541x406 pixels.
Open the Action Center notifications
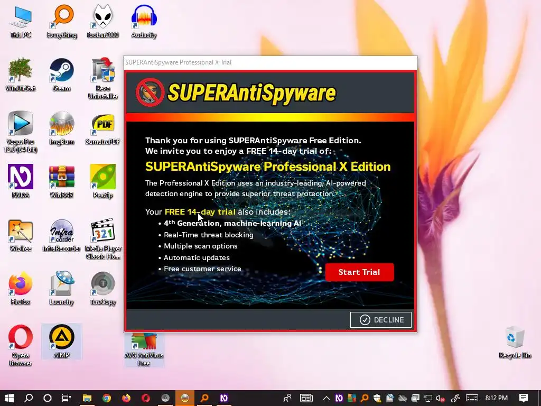(524, 398)
